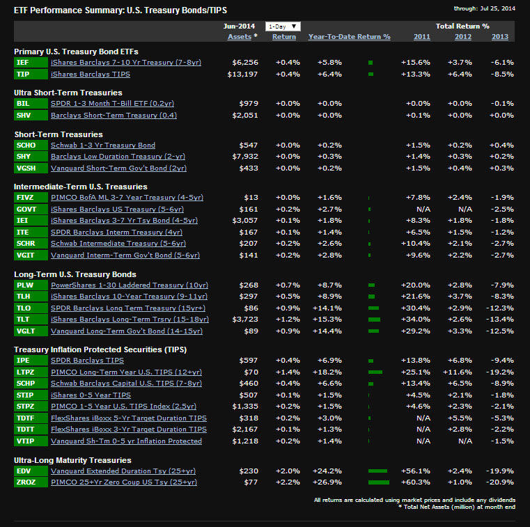Image resolution: width=530 pixels, height=527 pixels.
Task: Sort by the 2012 total return column
Action: 462,37
